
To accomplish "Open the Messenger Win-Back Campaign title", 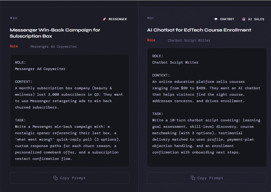I will coord(55,33).
